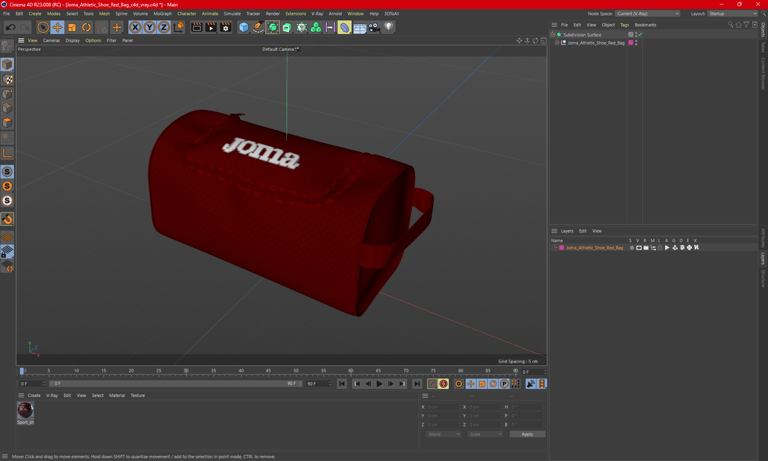This screenshot has height=461, width=768.
Task: Open the Deformer bend icon
Action: pos(345,27)
